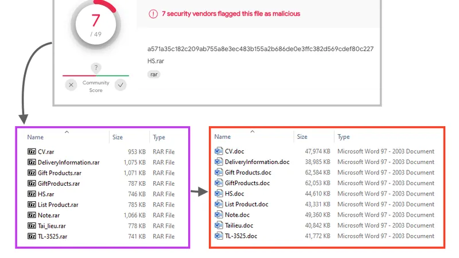Select the Gift Products.doc file name
The width and height of the screenshot is (459, 258).
pyautogui.click(x=248, y=173)
